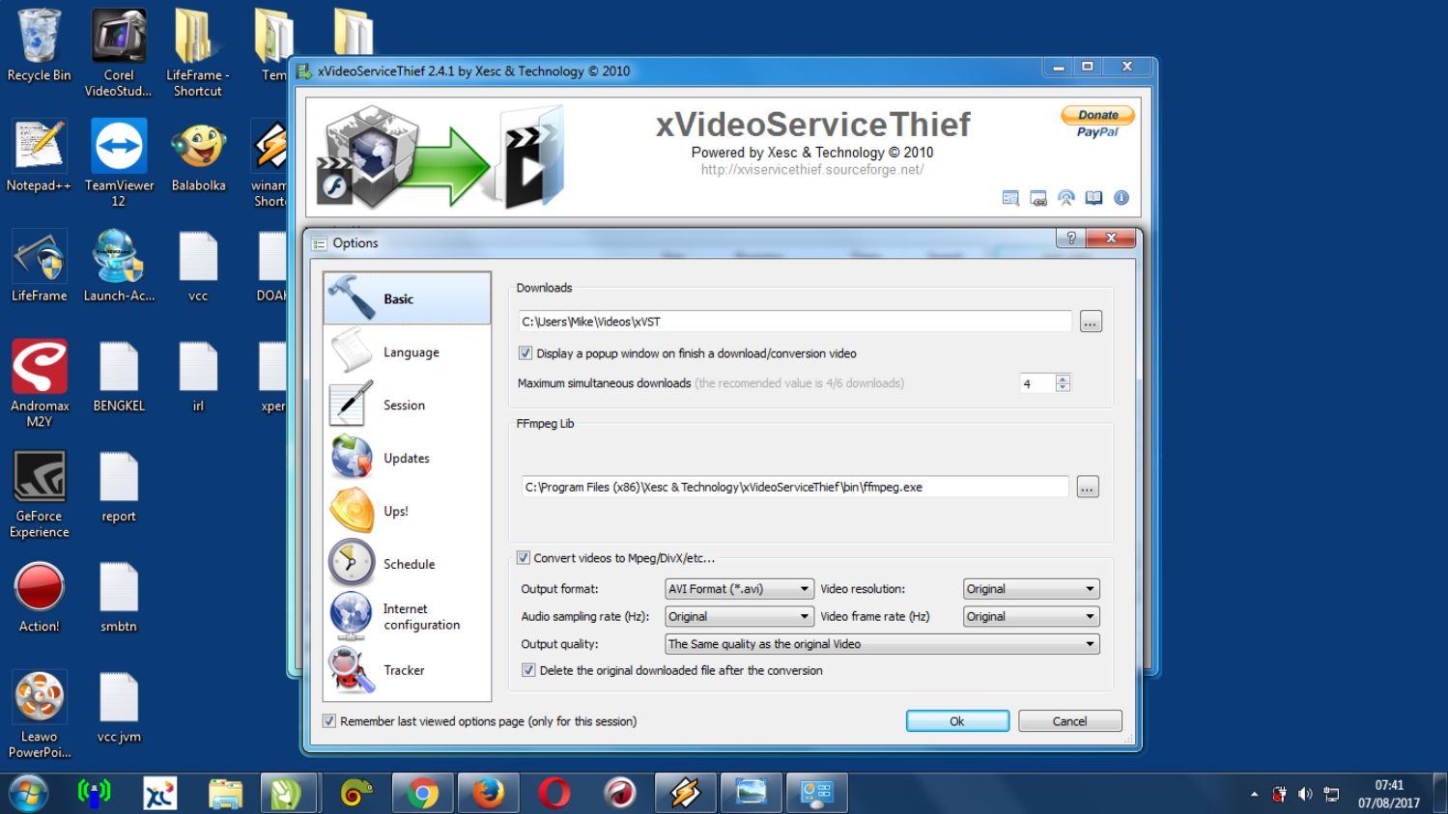
Task: Switch to the Updates options page
Action: click(x=407, y=459)
